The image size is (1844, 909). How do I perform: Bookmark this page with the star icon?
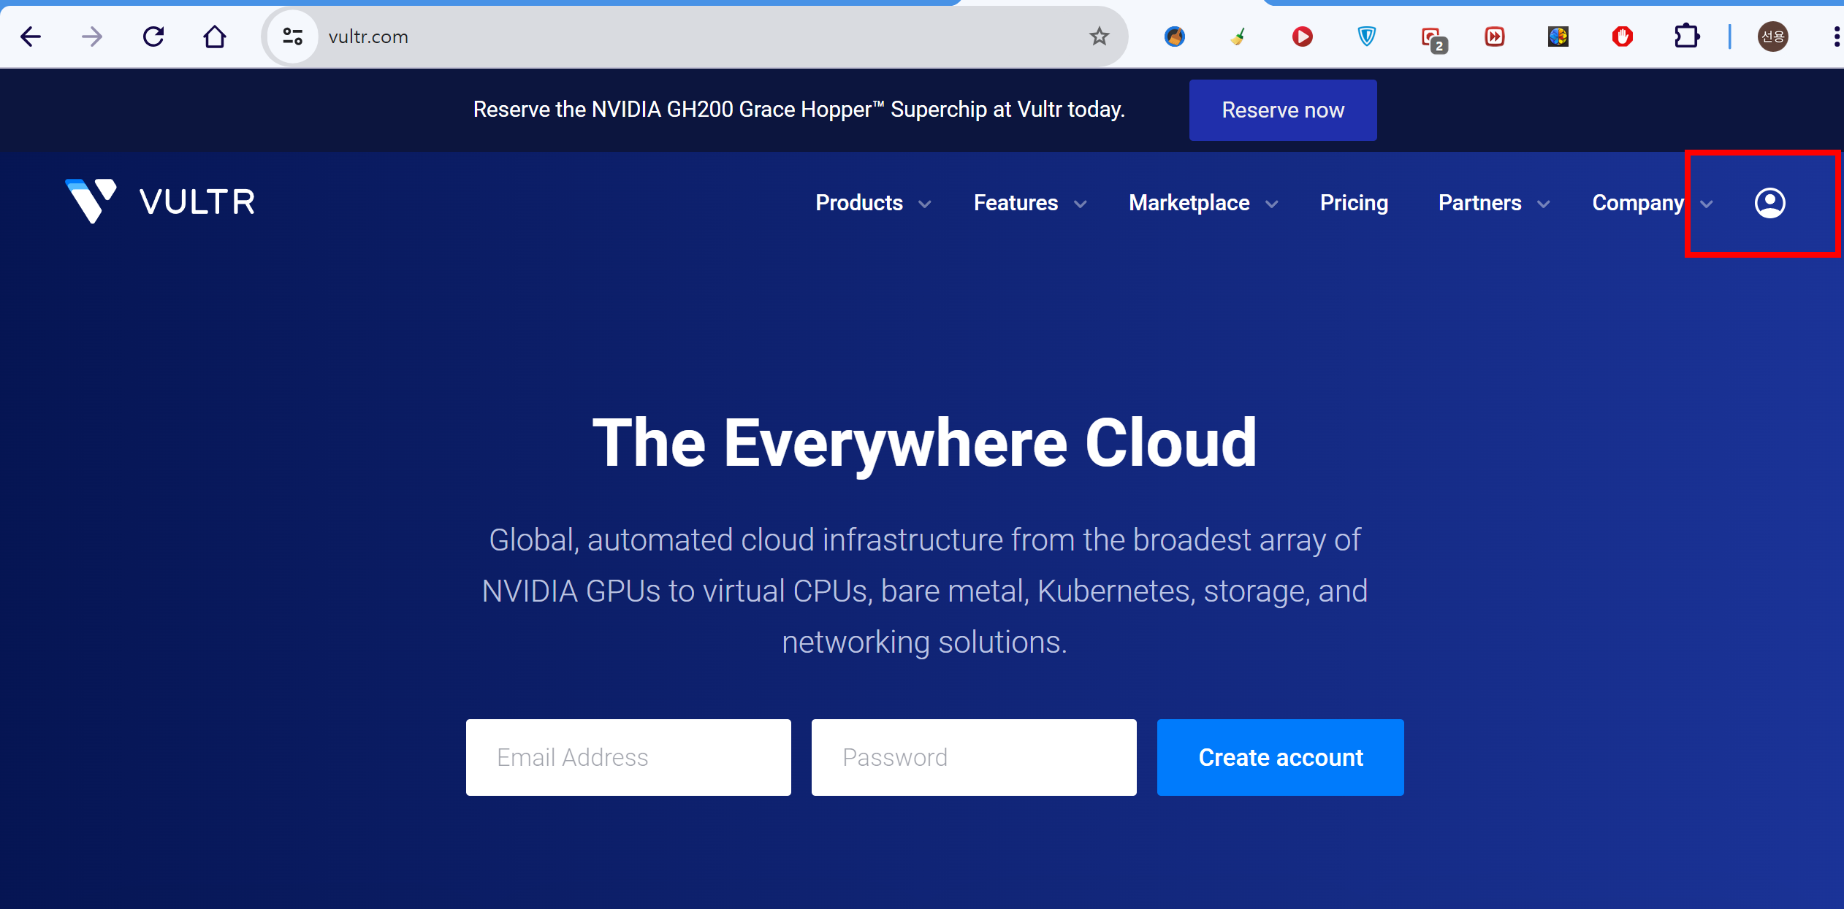point(1098,37)
